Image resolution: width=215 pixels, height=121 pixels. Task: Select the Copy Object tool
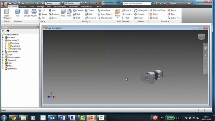104,14
